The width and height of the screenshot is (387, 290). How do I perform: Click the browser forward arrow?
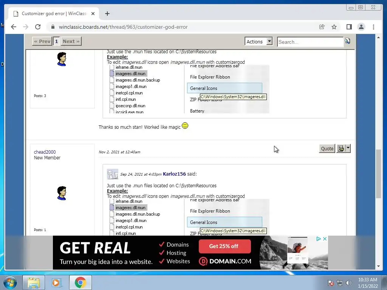(26, 27)
